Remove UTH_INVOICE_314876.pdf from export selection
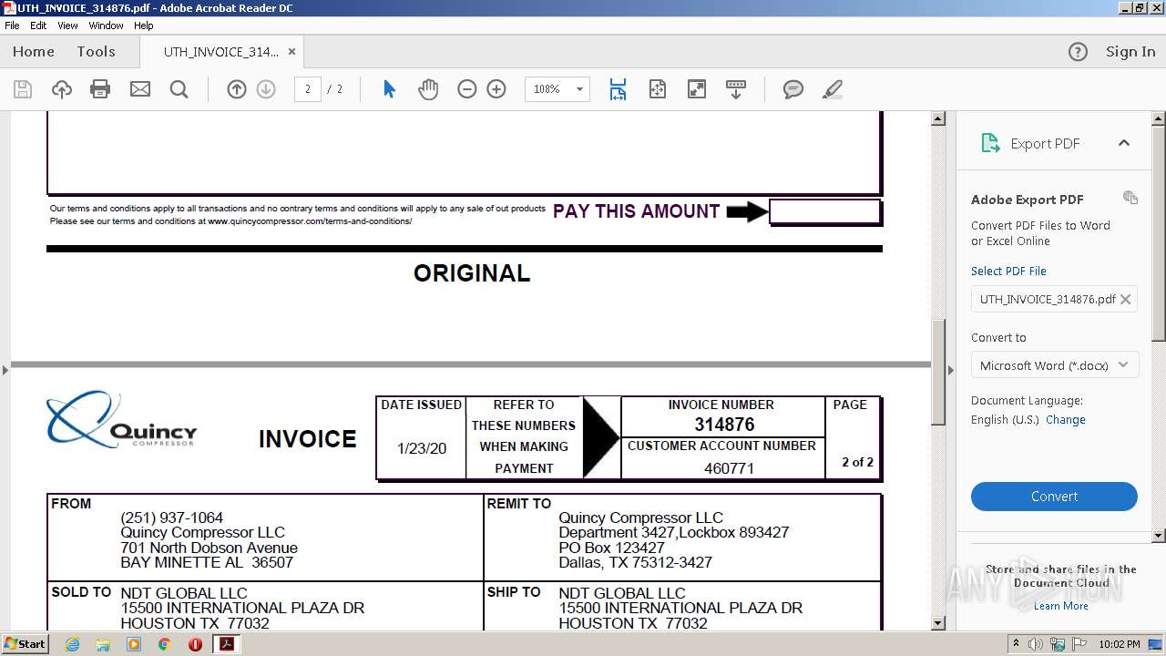Viewport: 1166px width, 656px height. 1126,299
